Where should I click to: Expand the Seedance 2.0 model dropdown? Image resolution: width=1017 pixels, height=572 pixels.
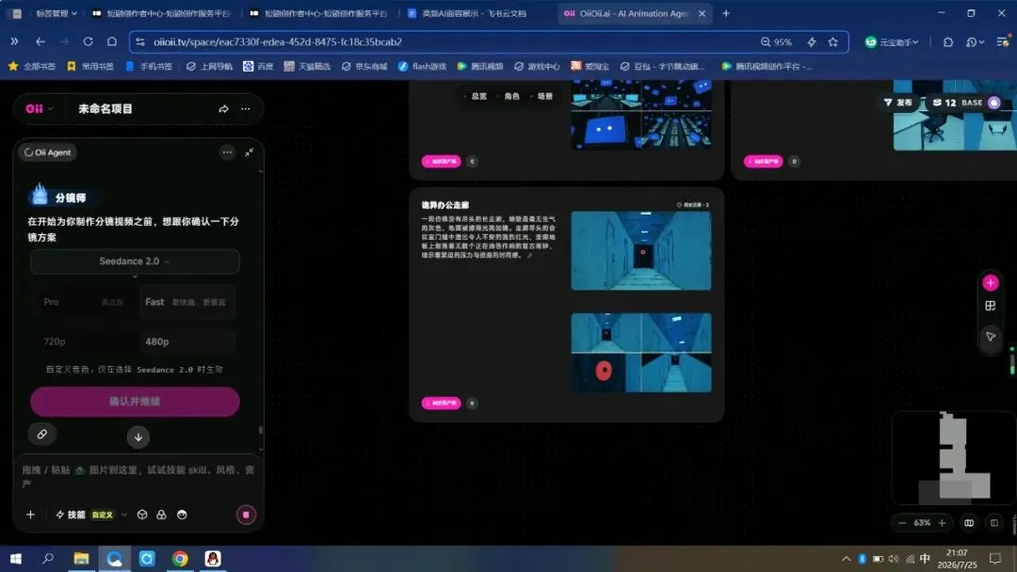(x=135, y=261)
